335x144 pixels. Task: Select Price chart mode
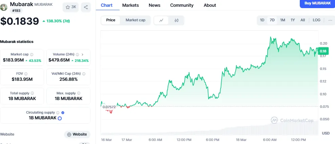[111, 20]
